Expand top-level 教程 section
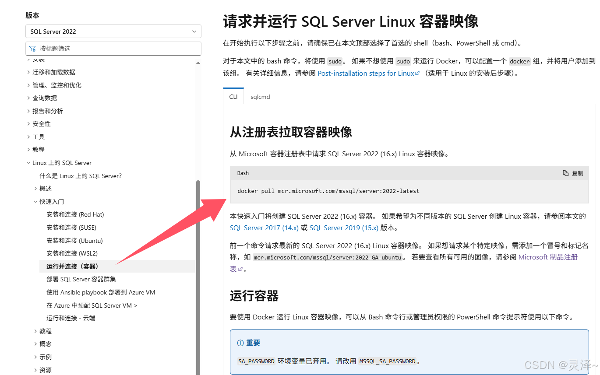Screen dimensions: 600x375 click(x=39, y=150)
